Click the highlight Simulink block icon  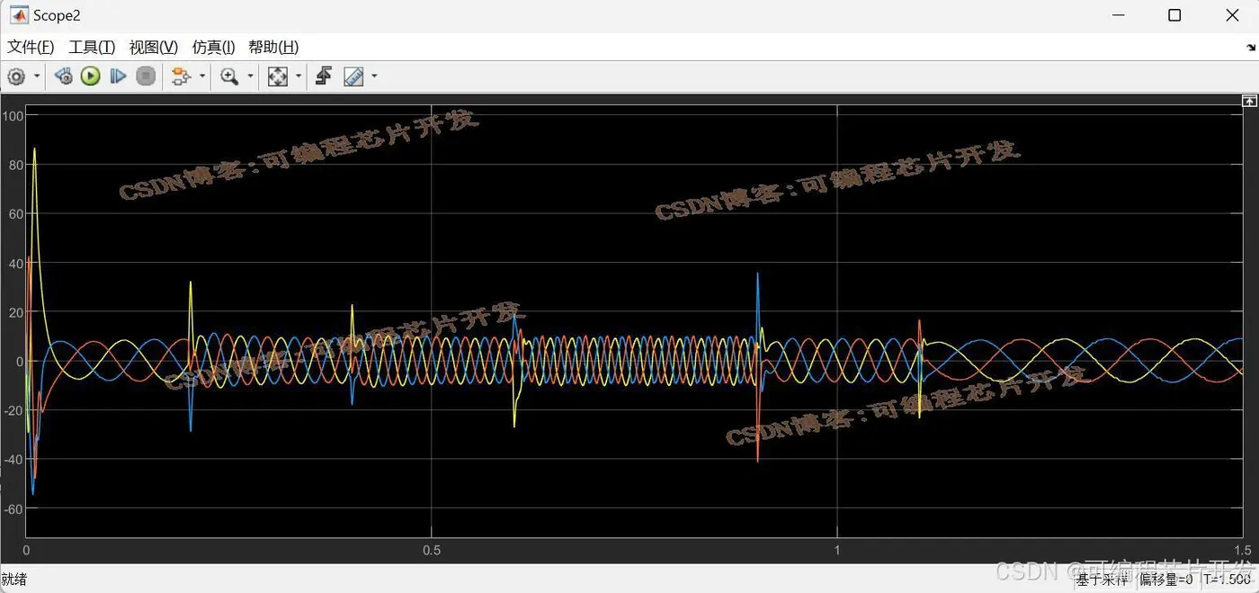[181, 76]
